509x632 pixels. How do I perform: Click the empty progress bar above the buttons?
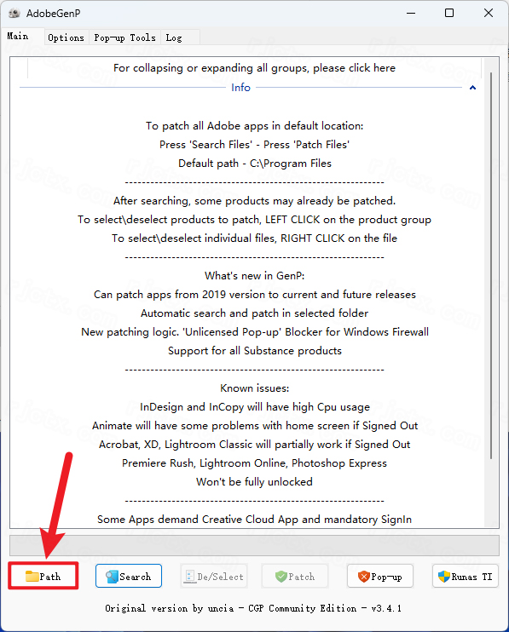pos(254,545)
